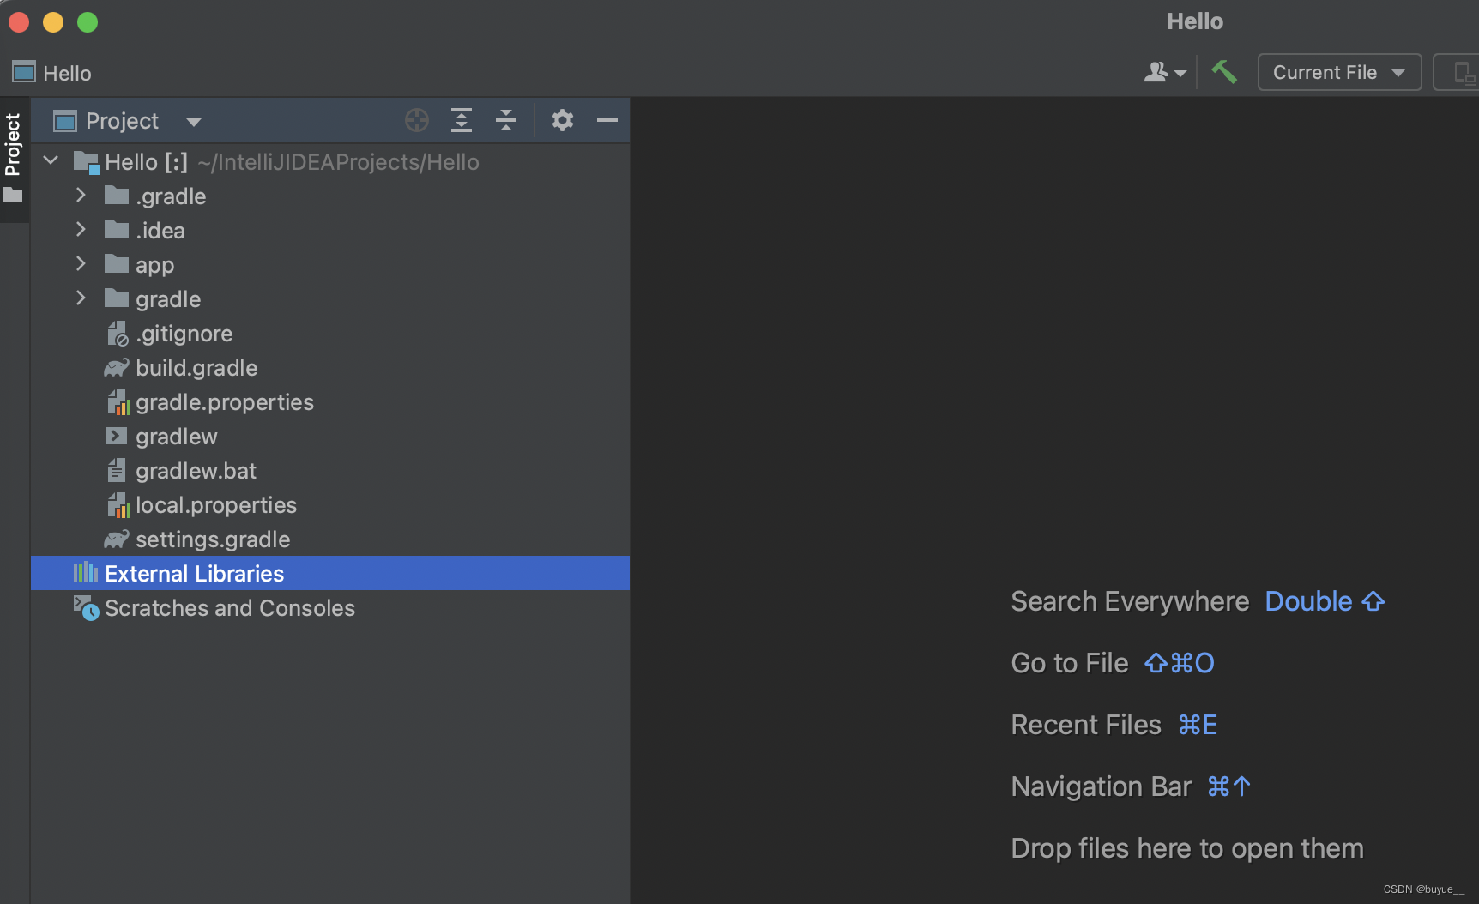Select the gradlew script file
Viewport: 1479px width, 904px height.
click(x=177, y=437)
